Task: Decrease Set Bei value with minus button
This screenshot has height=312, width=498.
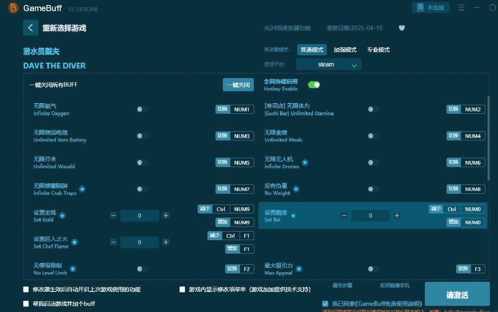Action: pyautogui.click(x=344, y=215)
